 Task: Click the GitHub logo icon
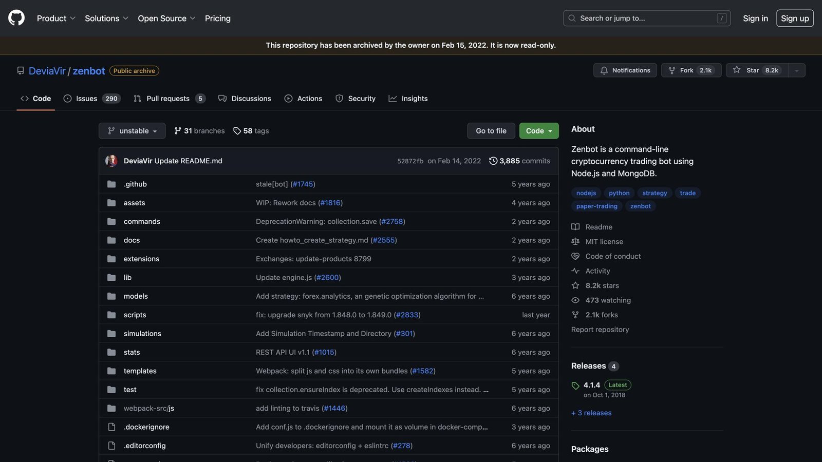pos(16,18)
